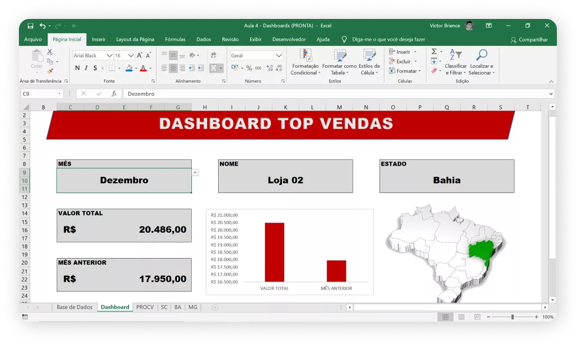Click the Victor Brience account name
The image size is (580, 345).
coord(445,26)
